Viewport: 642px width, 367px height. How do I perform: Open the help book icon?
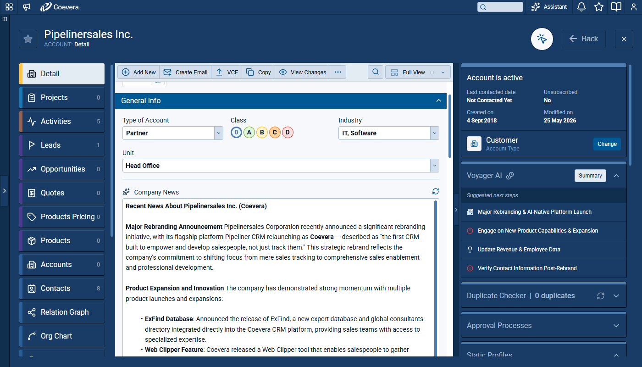click(616, 7)
